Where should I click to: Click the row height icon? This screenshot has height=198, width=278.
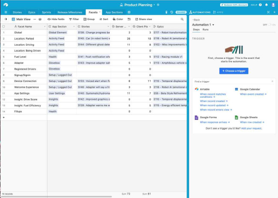129,19
